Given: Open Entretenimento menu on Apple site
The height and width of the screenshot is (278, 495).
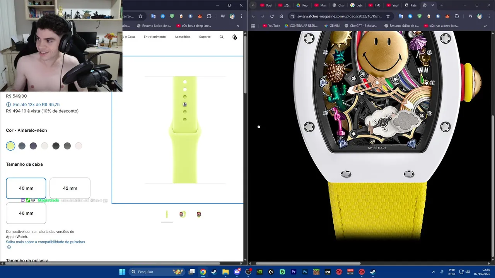Looking at the screenshot, I should coord(155,37).
